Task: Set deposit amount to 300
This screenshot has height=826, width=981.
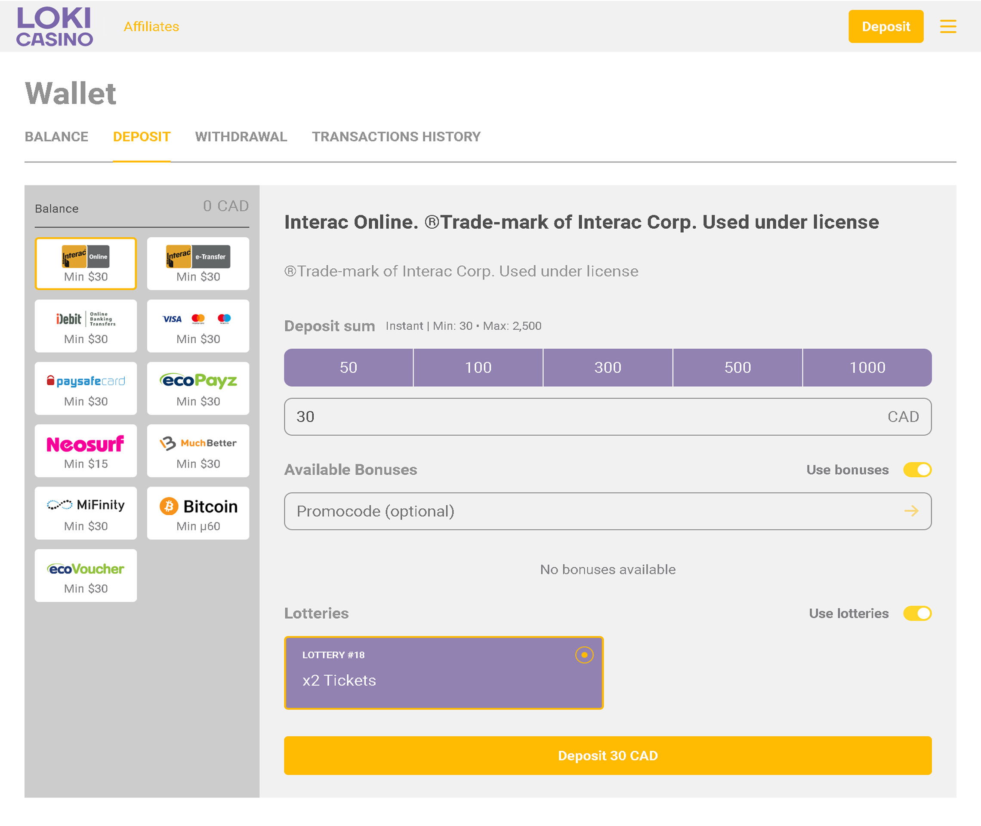Action: 608,368
